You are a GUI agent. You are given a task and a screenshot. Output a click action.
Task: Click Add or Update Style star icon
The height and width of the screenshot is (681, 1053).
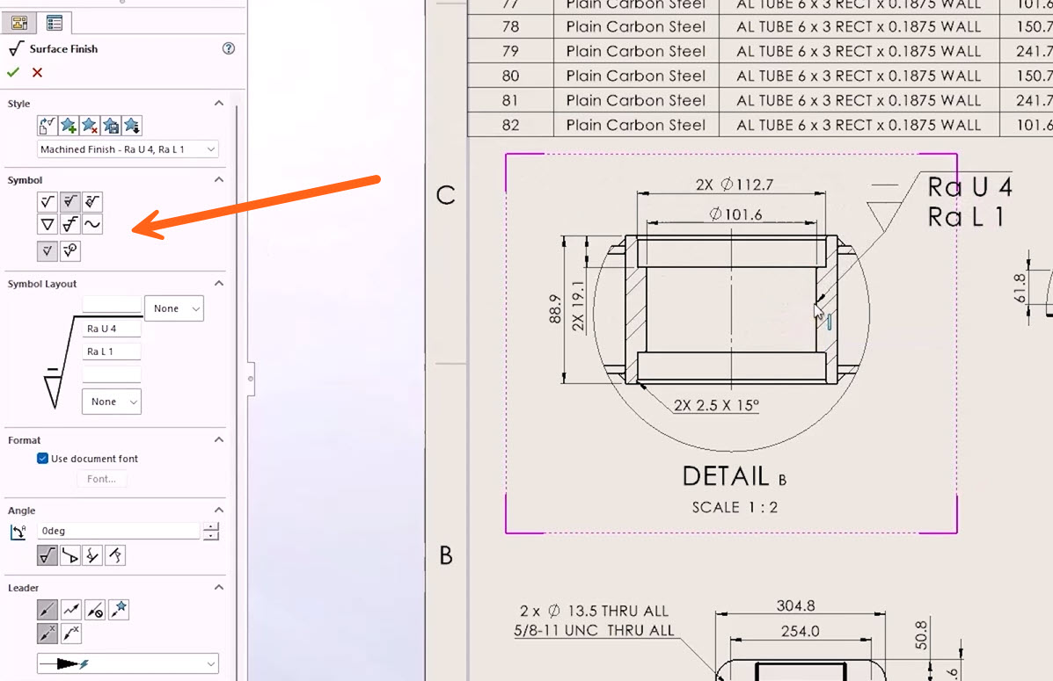tap(69, 126)
